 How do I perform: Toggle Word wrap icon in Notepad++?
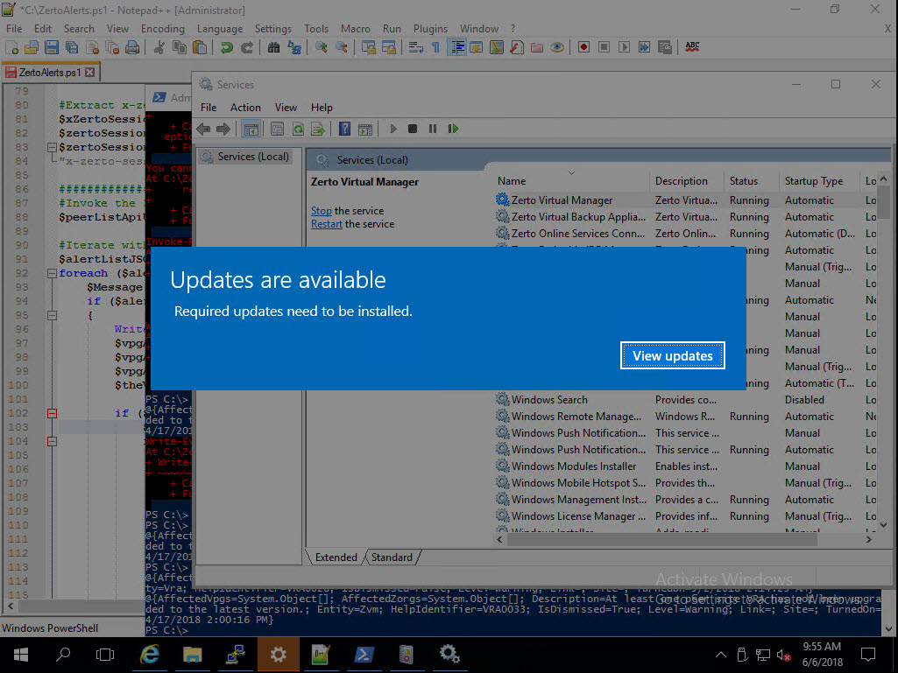click(416, 47)
